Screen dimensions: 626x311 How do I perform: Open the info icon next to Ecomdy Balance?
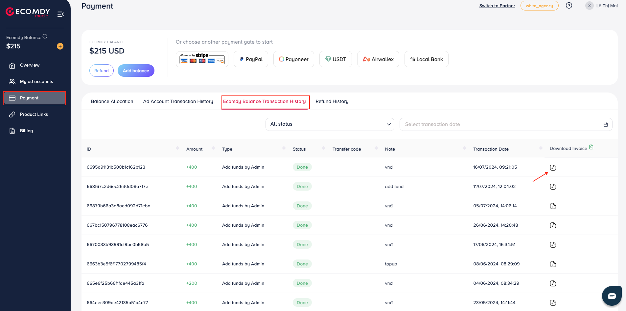coord(45,36)
